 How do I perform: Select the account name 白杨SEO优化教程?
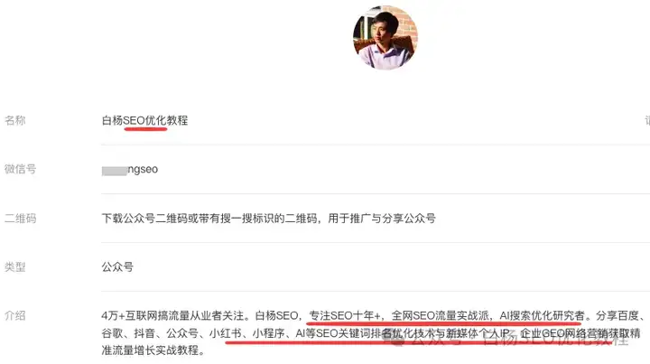pos(144,120)
